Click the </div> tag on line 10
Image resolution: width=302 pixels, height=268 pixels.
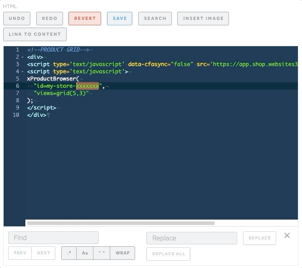pyautogui.click(x=37, y=115)
